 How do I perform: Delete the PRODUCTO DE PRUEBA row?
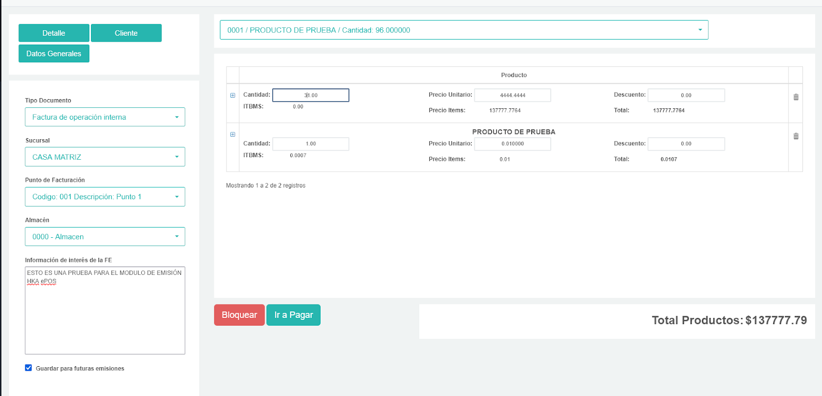pyautogui.click(x=796, y=136)
